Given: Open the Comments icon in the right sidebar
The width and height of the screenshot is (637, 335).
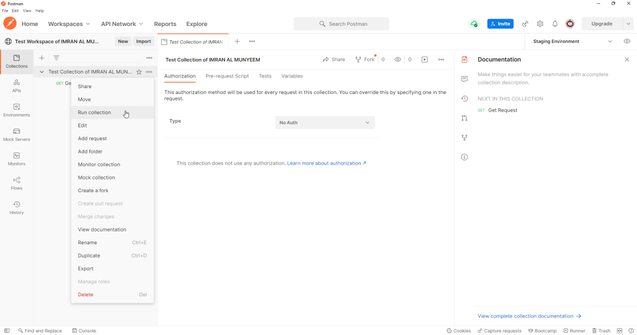Looking at the screenshot, I should [x=464, y=79].
